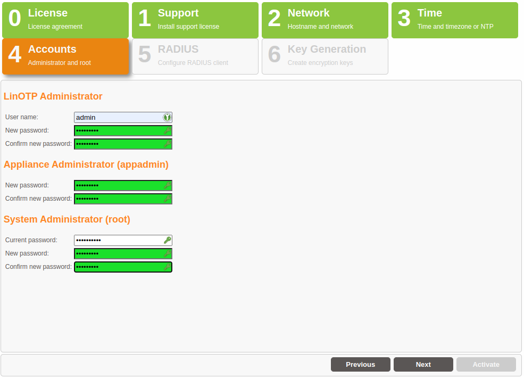Click the Activate button
The height and width of the screenshot is (378, 524).
click(486, 365)
